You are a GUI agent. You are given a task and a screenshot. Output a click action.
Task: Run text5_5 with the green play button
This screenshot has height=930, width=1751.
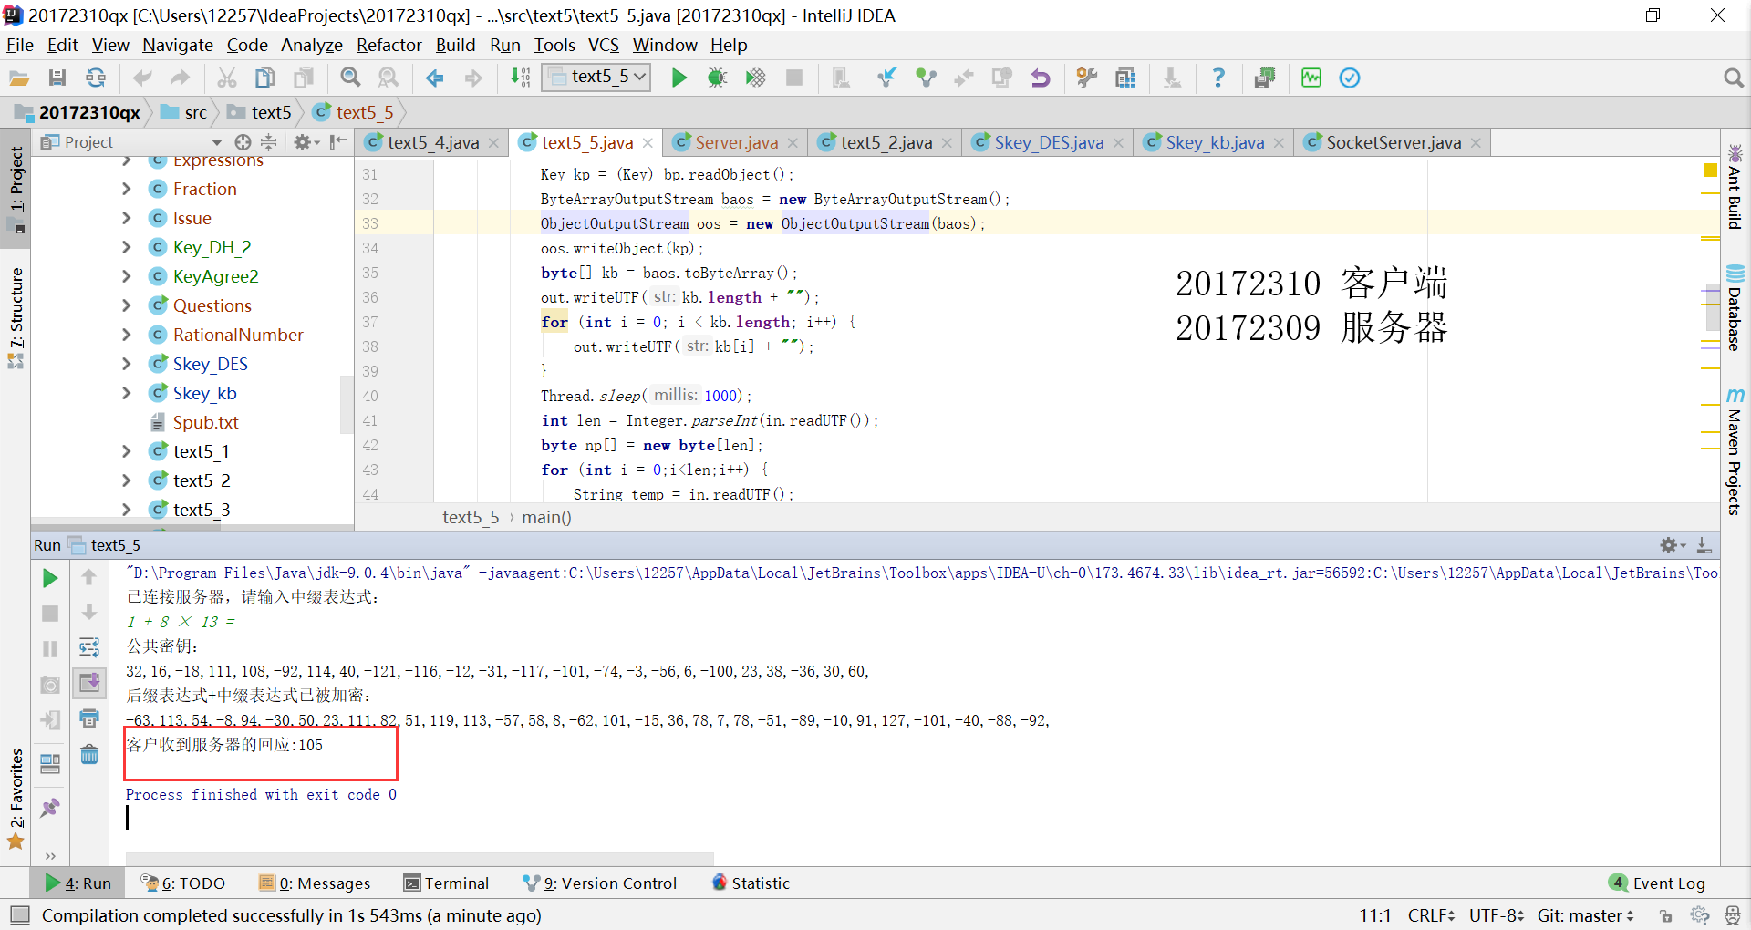[x=679, y=78]
